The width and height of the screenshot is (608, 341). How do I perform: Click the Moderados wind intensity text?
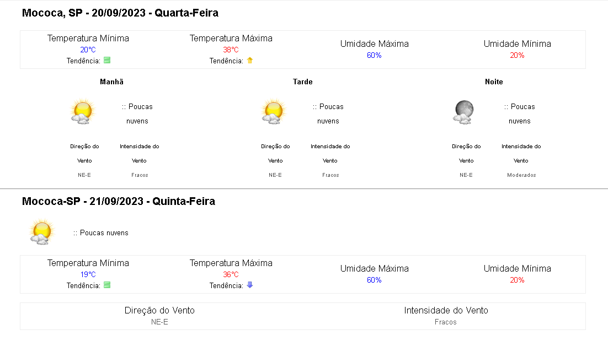[521, 175]
